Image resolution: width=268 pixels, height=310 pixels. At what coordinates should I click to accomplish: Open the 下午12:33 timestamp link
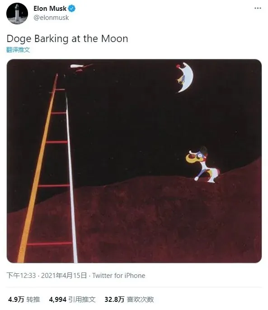[x=21, y=275]
